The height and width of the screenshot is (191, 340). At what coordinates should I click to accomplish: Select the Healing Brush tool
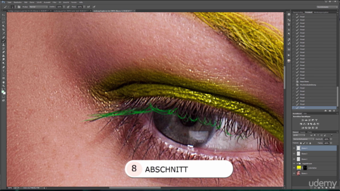click(4, 37)
